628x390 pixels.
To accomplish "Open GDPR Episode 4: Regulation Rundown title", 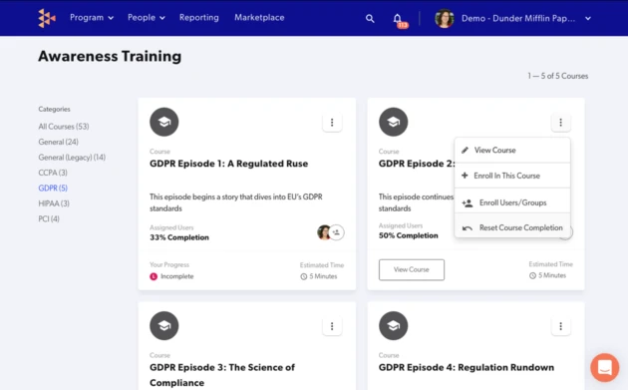I will [467, 367].
